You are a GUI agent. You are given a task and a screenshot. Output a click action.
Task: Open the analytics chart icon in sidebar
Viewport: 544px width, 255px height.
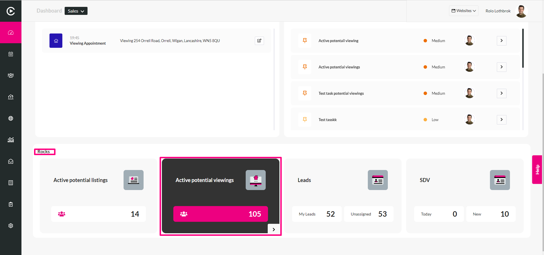point(11,140)
